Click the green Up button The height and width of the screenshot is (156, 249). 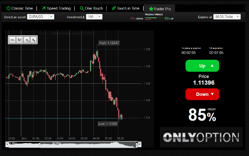tap(202, 66)
